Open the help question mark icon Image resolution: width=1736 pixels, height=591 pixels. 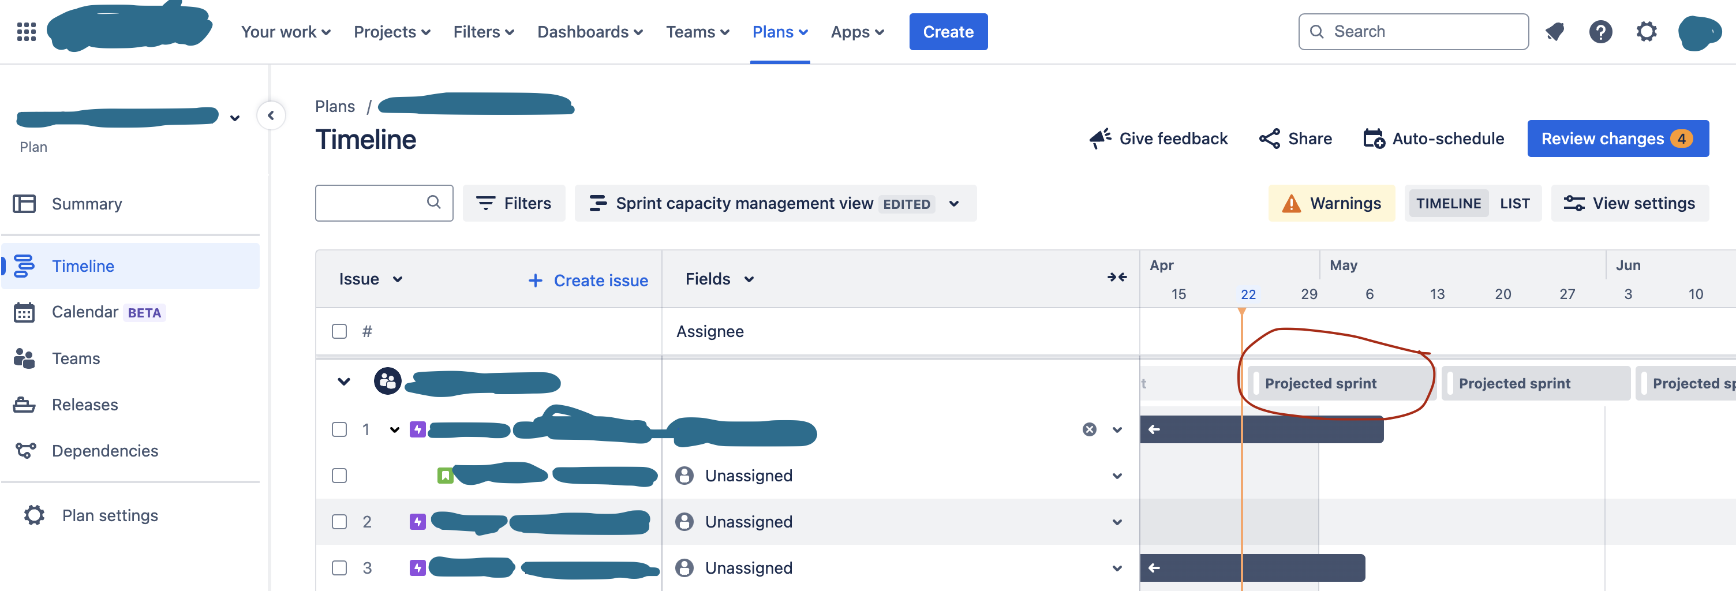coord(1600,32)
